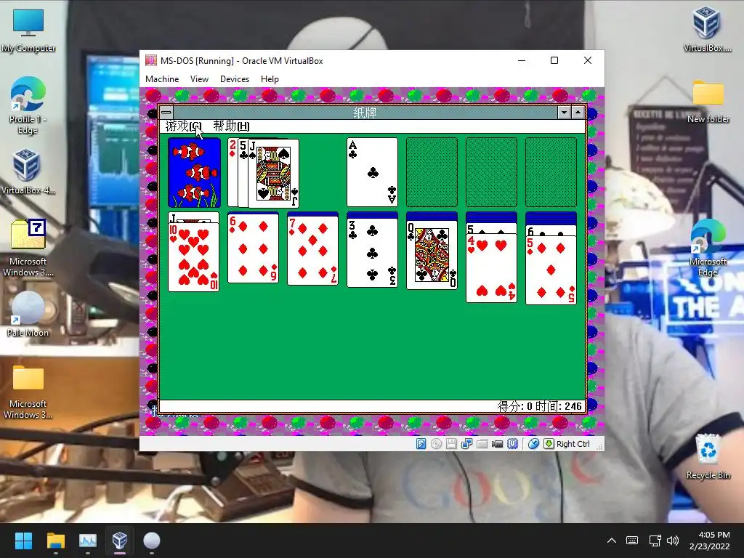Select the 4 of hearts card
744x558 pixels.
[x=491, y=268]
